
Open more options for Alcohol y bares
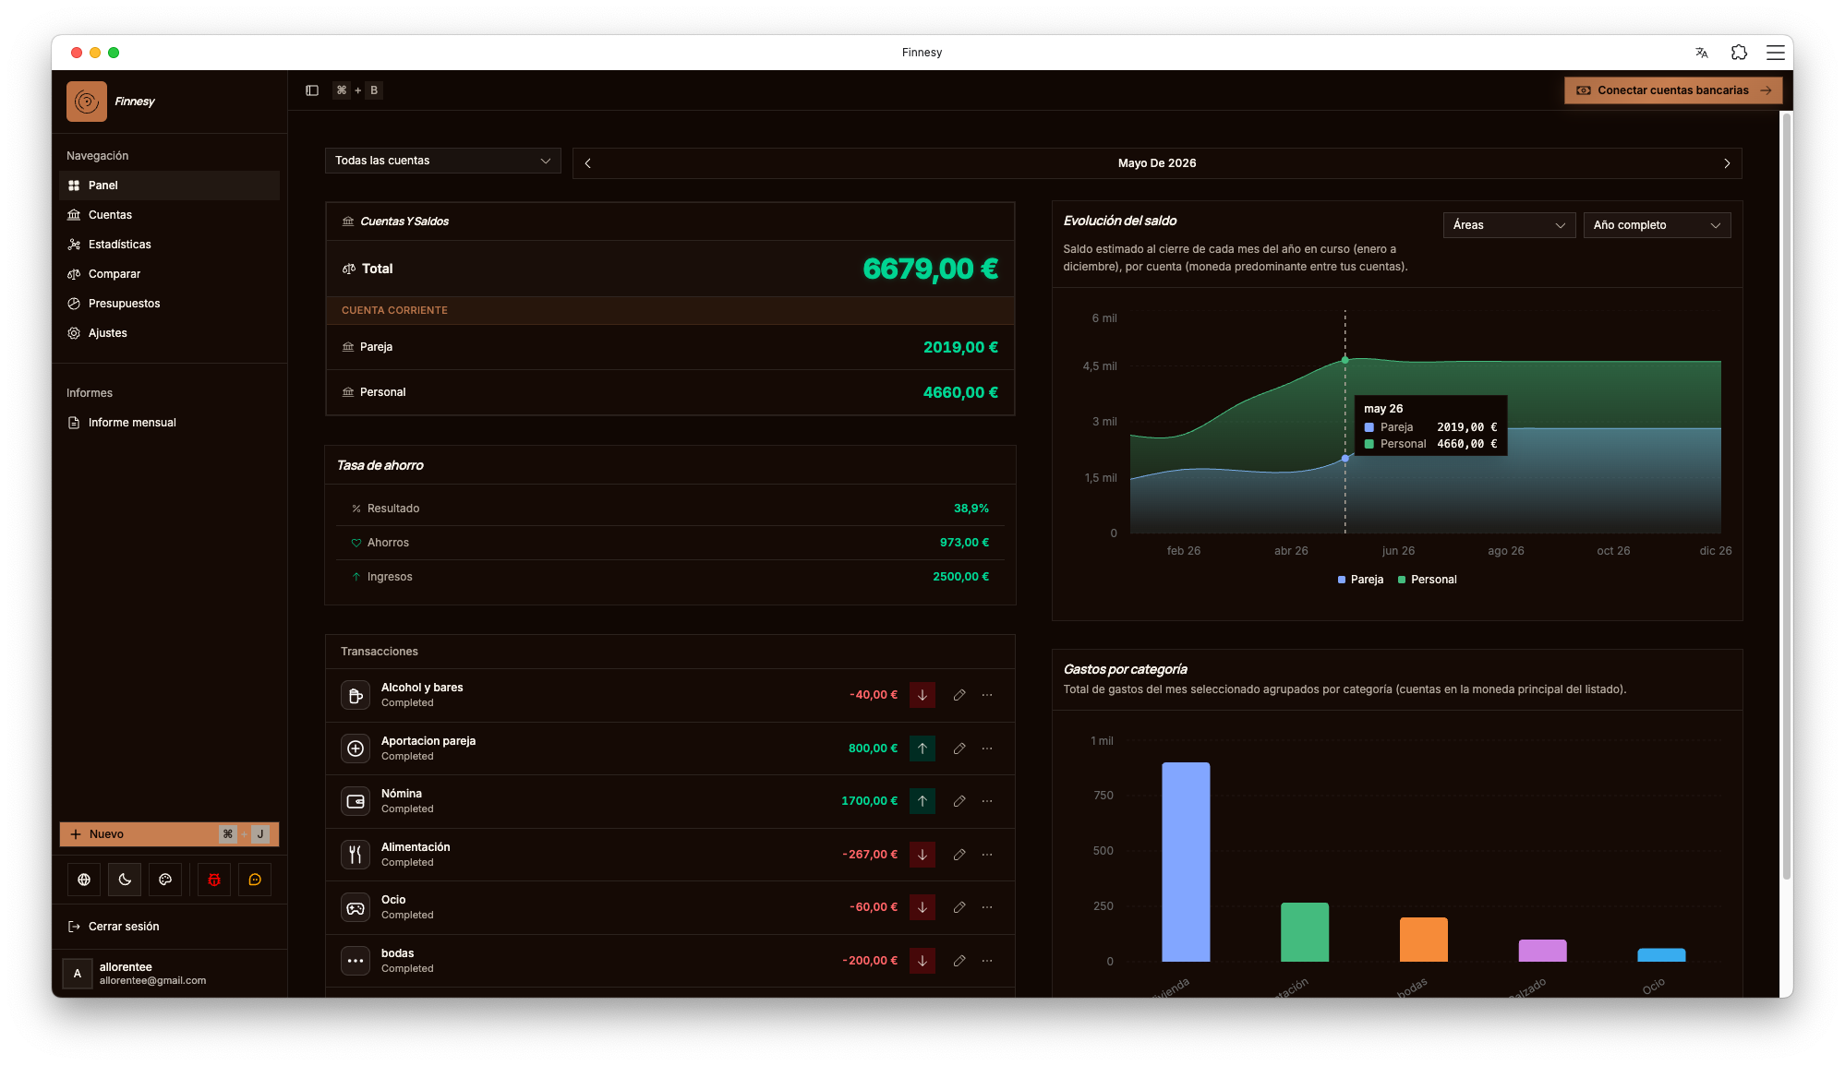987,695
